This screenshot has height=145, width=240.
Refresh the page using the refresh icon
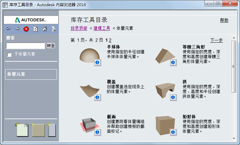click(x=35, y=29)
